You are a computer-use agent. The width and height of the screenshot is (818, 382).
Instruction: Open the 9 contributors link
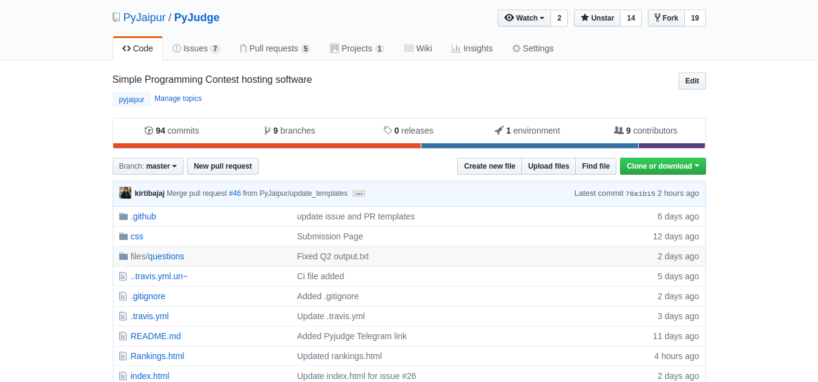click(x=645, y=131)
